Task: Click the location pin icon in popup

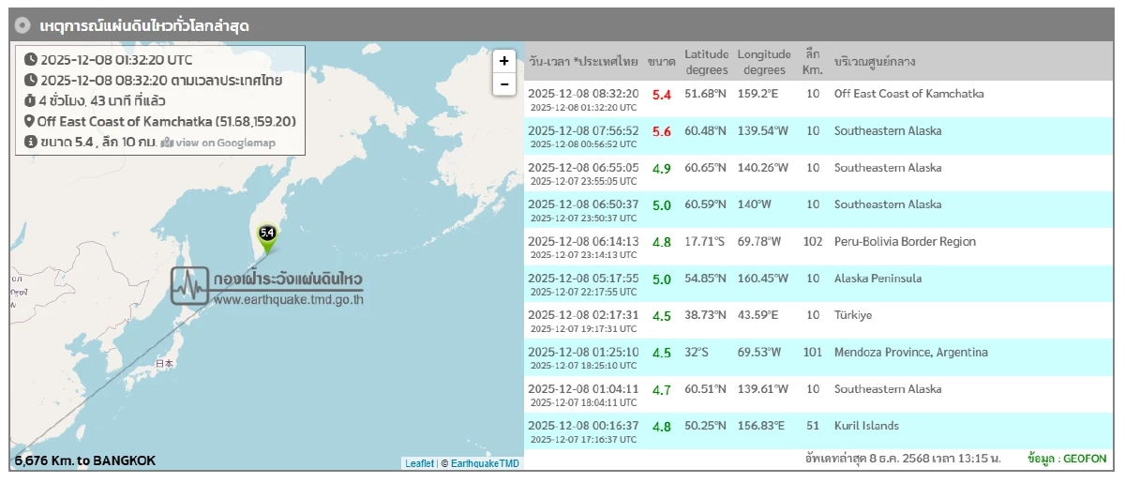Action: click(x=30, y=121)
